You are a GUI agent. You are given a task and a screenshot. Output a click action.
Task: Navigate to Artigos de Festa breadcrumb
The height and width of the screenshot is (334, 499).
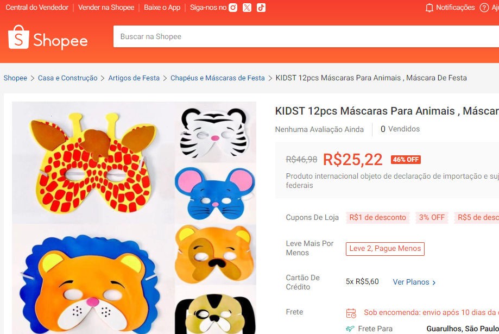coord(134,78)
